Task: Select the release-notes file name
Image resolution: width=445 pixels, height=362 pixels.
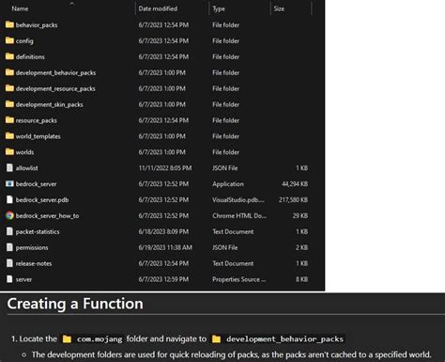Action: [x=34, y=263]
